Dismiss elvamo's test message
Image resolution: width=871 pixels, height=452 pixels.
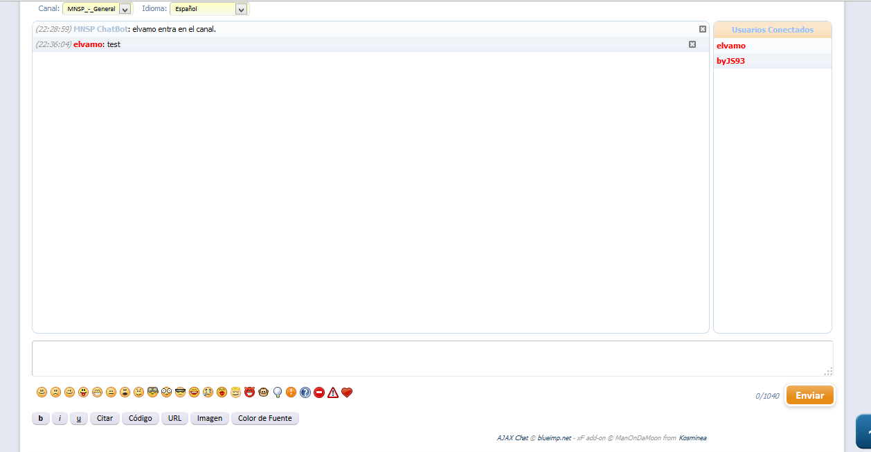[692, 44]
